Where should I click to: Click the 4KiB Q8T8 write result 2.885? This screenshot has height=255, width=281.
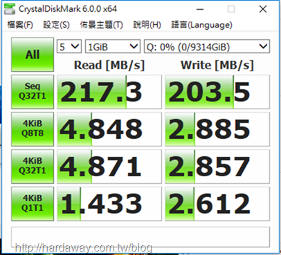[217, 129]
